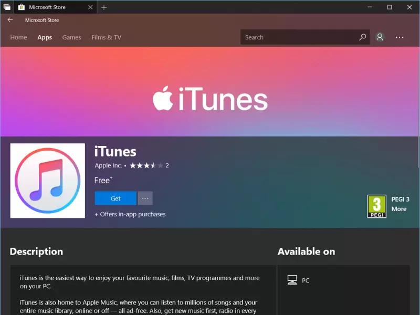This screenshot has width=420, height=315.
Task: Click the star rating for iTunes
Action: coord(146,165)
